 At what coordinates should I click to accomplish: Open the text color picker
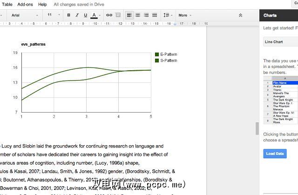click(x=95, y=15)
